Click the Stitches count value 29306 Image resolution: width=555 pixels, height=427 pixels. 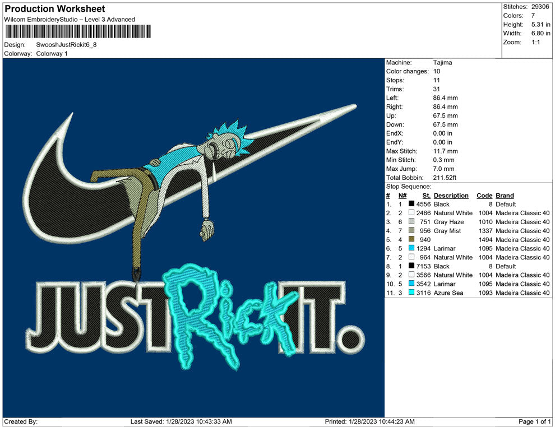[x=540, y=7]
